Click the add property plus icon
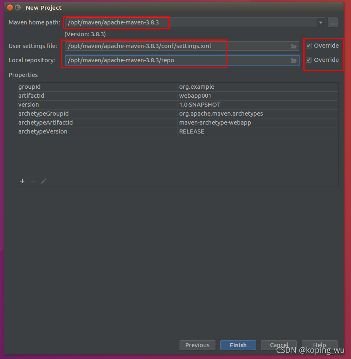 [22, 182]
